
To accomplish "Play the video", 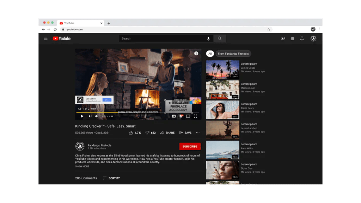I will coord(82,116).
